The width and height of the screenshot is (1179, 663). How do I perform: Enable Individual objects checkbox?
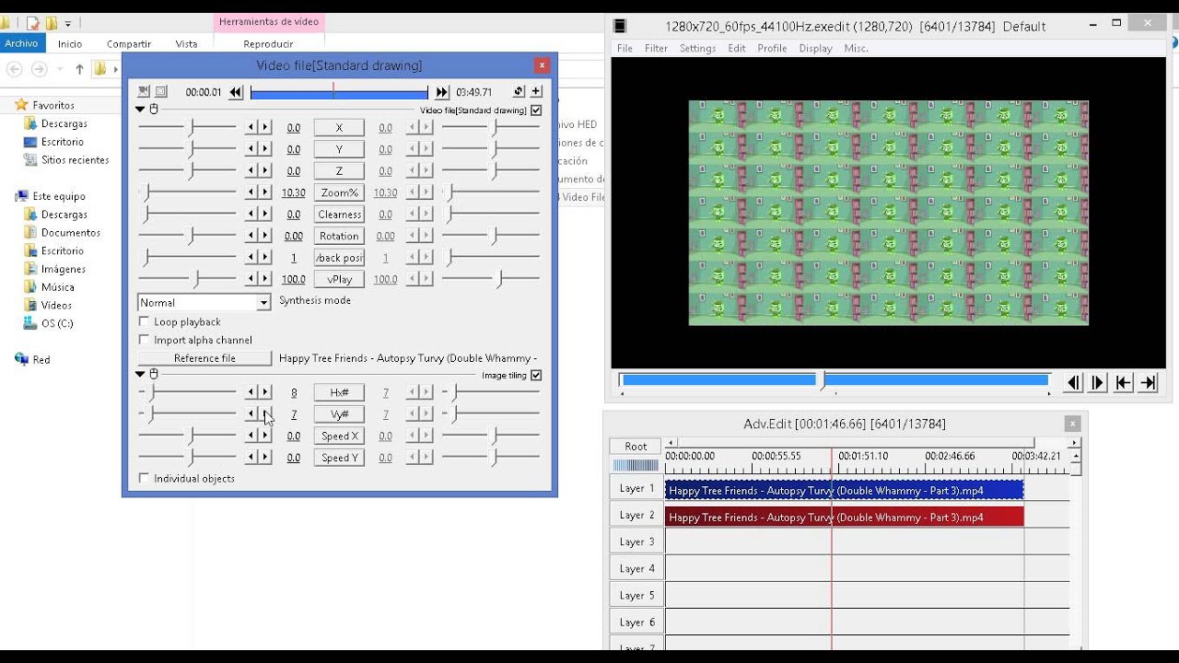pyautogui.click(x=144, y=478)
